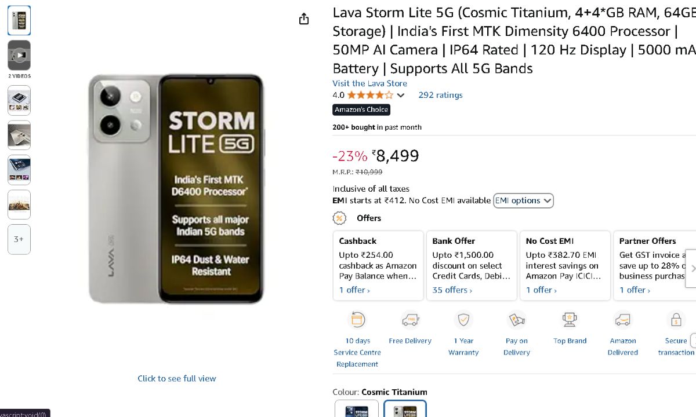The image size is (696, 417).
Task: Click the Pay on Delivery icon
Action: coord(516,320)
